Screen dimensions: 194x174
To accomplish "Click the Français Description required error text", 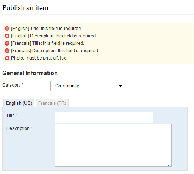I will click(55, 51).
